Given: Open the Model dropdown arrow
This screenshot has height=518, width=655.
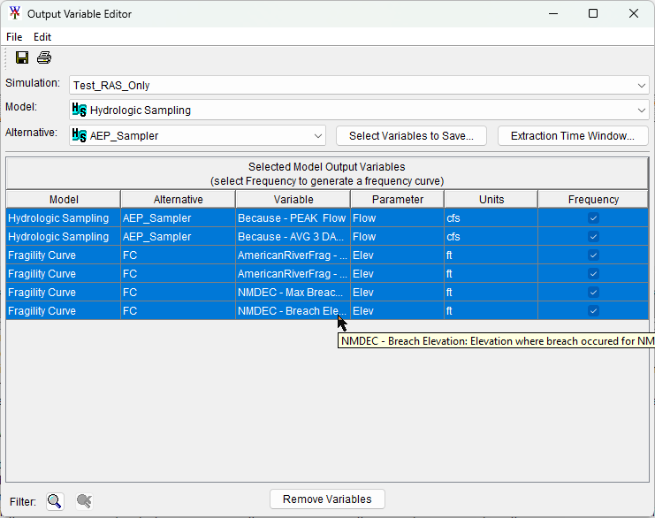Looking at the screenshot, I should click(x=641, y=110).
